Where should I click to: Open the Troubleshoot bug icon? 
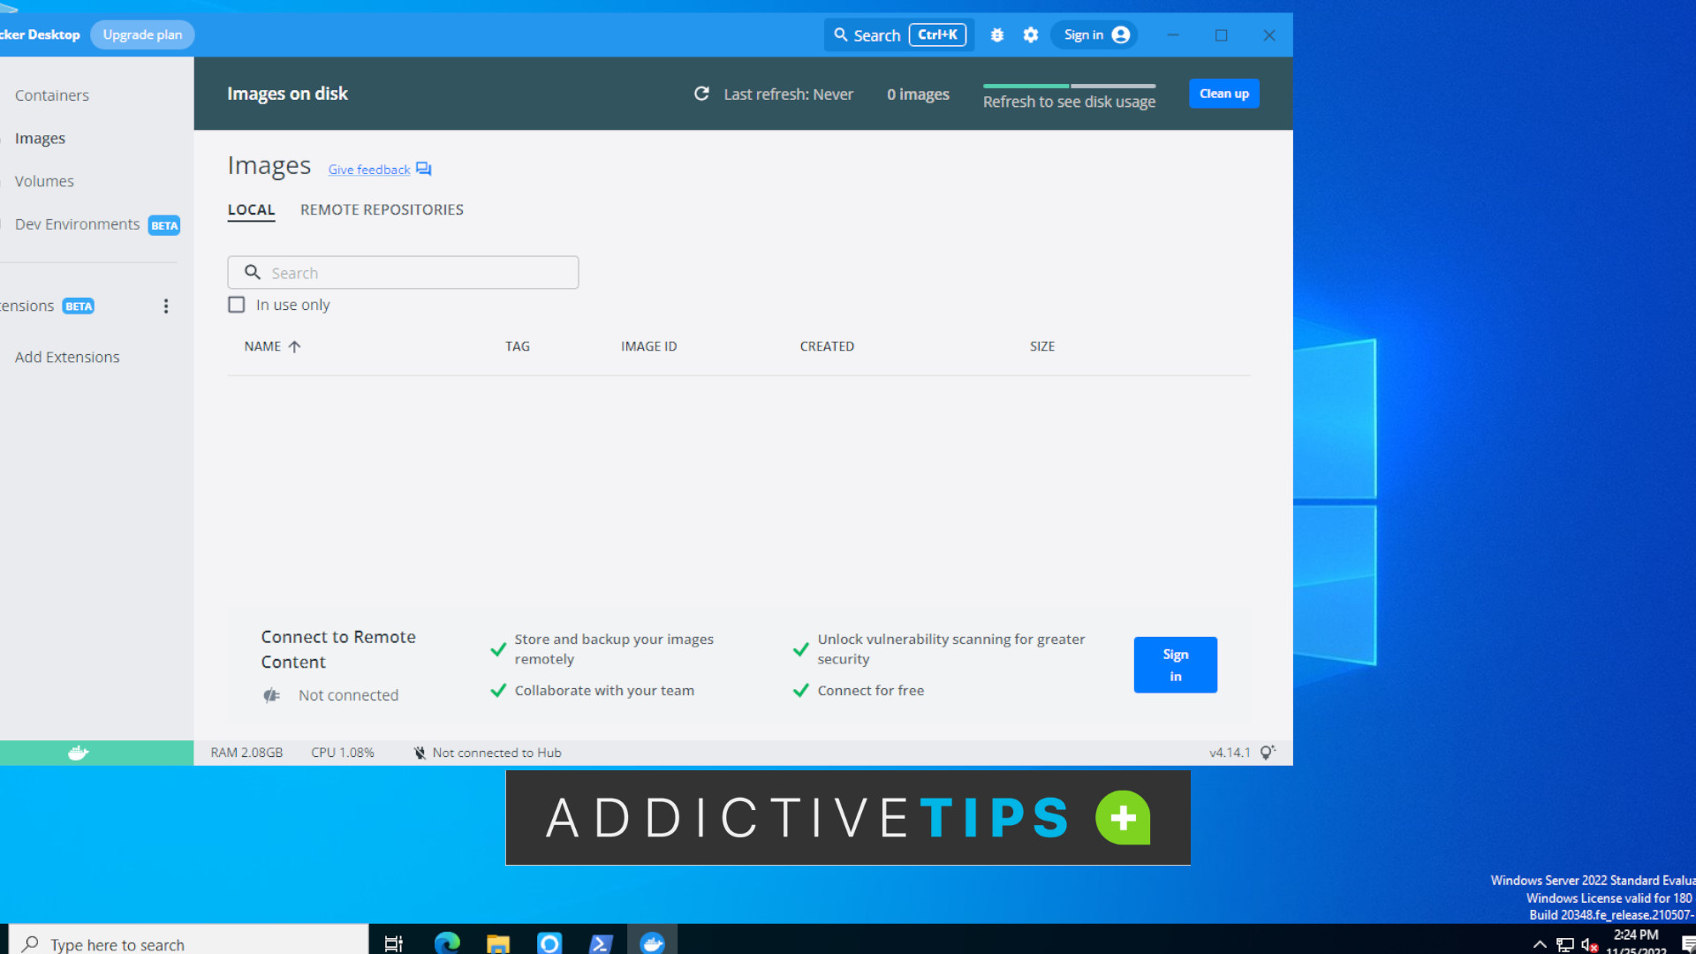tap(996, 34)
